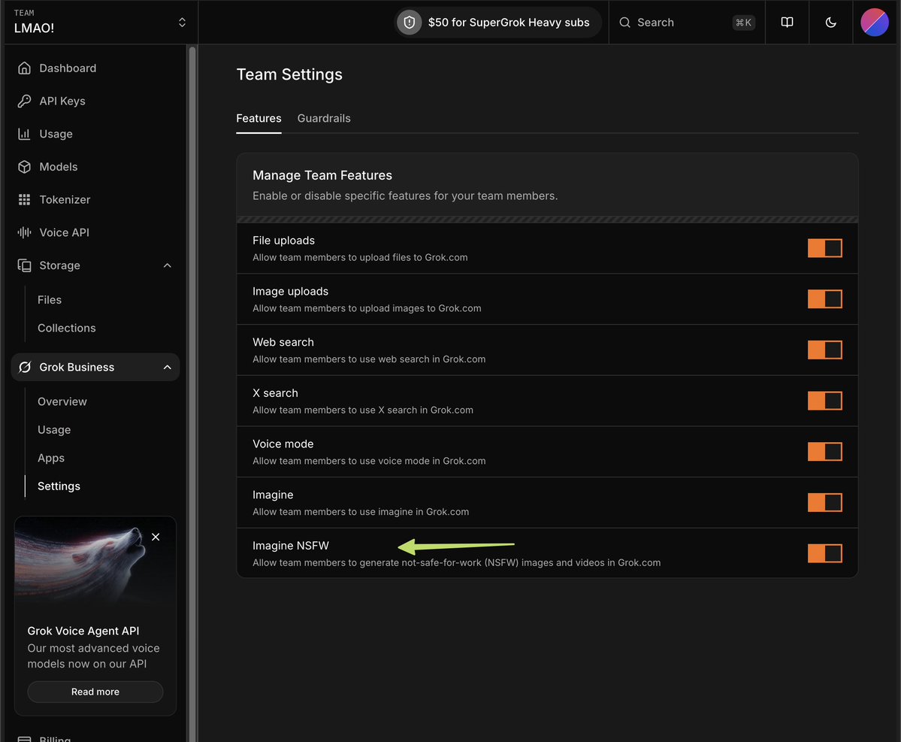The width and height of the screenshot is (901, 742).
Task: Disable the Imagine NSFW feature toggle
Action: point(824,553)
